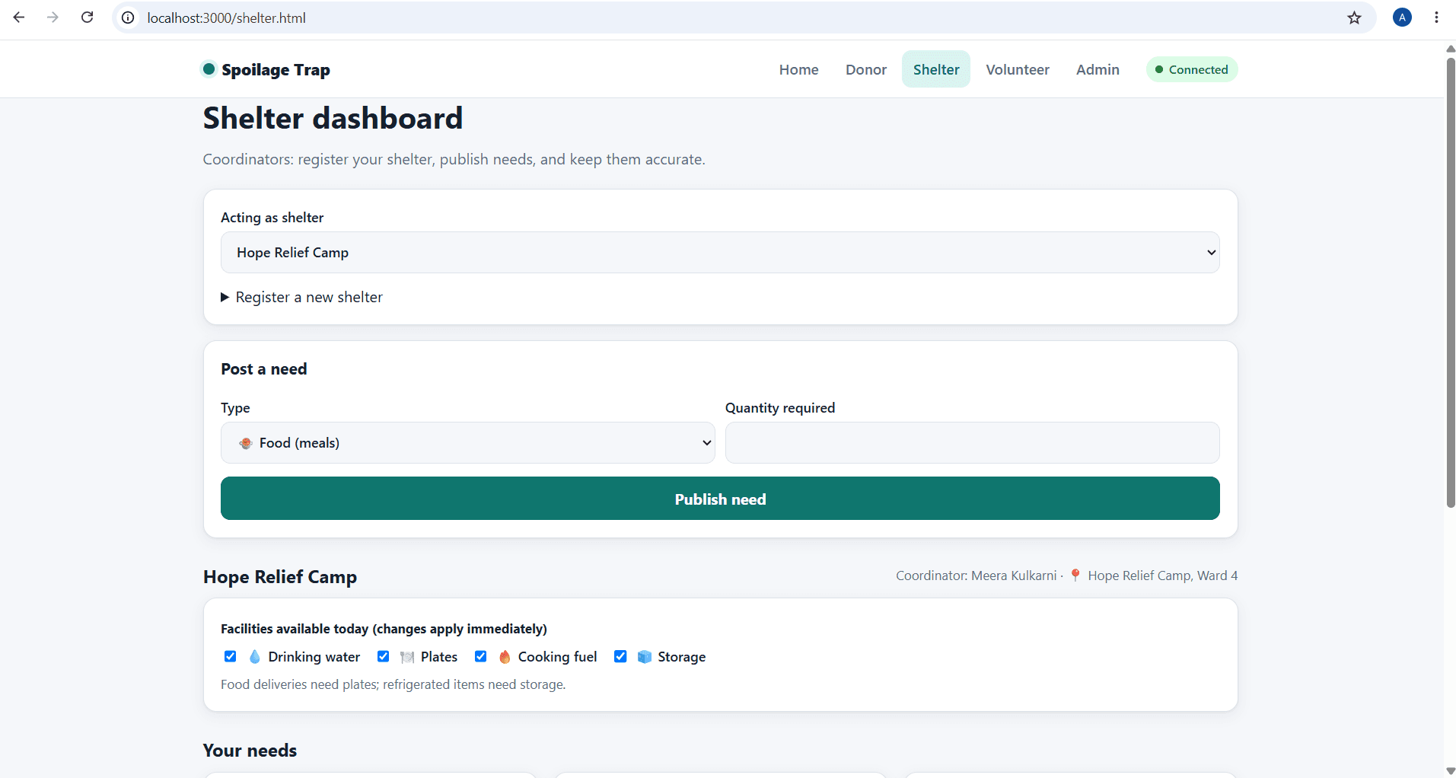Viewport: 1456px width, 778px height.
Task: Click the Hope Relief Camp heading
Action: pyautogui.click(x=280, y=576)
